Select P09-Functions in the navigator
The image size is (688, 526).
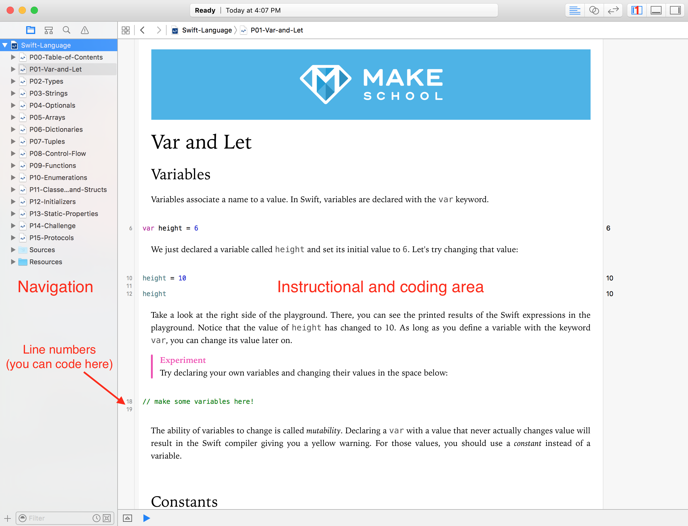[53, 166]
